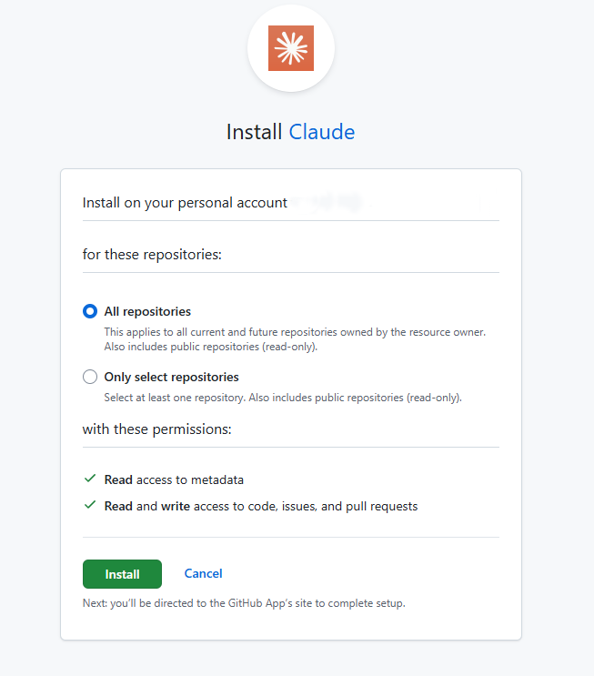Image resolution: width=594 pixels, height=676 pixels.
Task: Click the "Next: you'll be directed" setup note
Action: pyautogui.click(x=244, y=603)
